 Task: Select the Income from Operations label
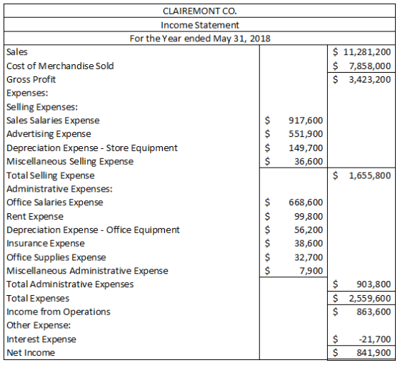coord(59,312)
